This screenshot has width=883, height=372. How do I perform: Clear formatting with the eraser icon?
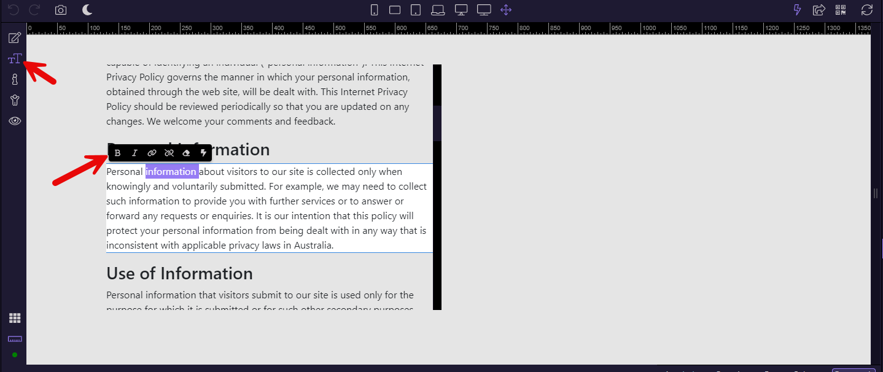186,153
